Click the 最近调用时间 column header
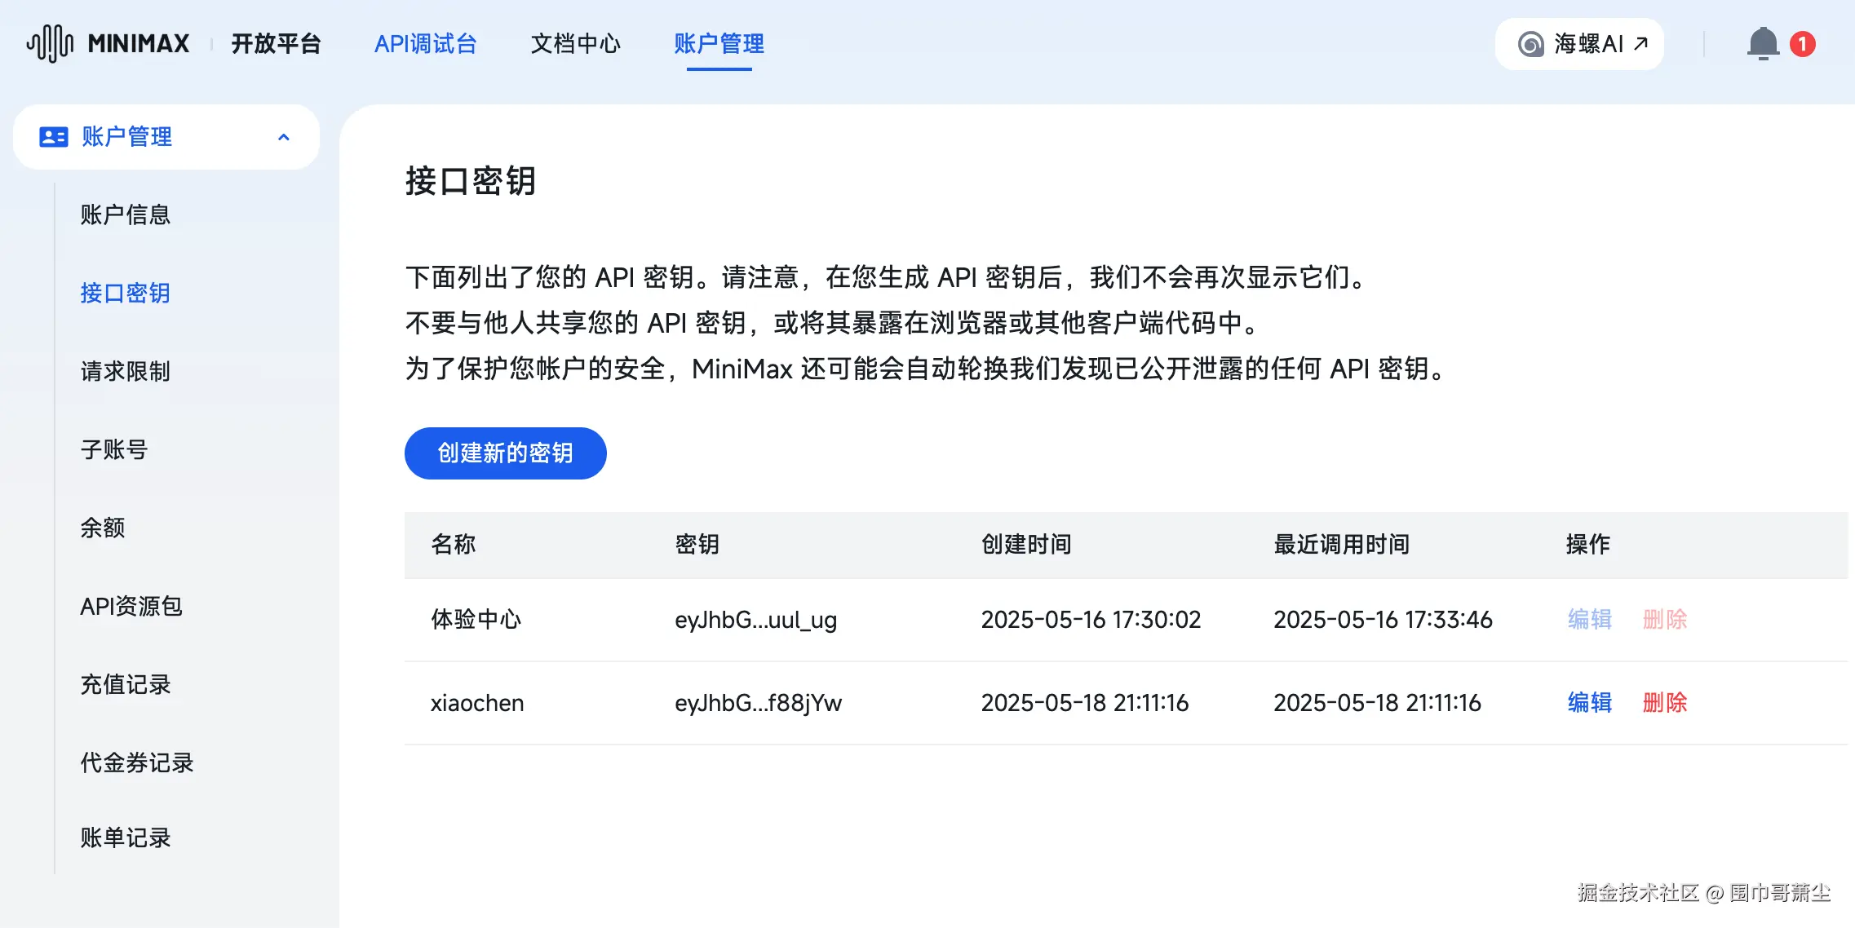This screenshot has width=1855, height=928. (x=1341, y=544)
